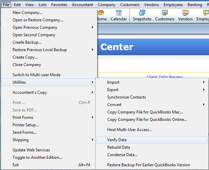The width and height of the screenshot is (209, 170).
Task: Expand the Export submenu
Action: coord(113,90)
